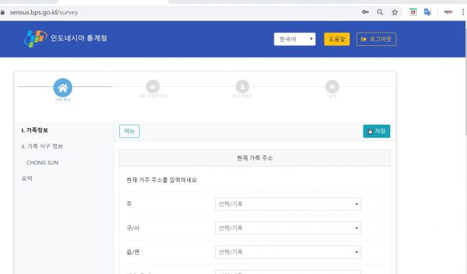The image size is (467, 274).
Task: Expand the 주 province dropdown
Action: [288, 204]
